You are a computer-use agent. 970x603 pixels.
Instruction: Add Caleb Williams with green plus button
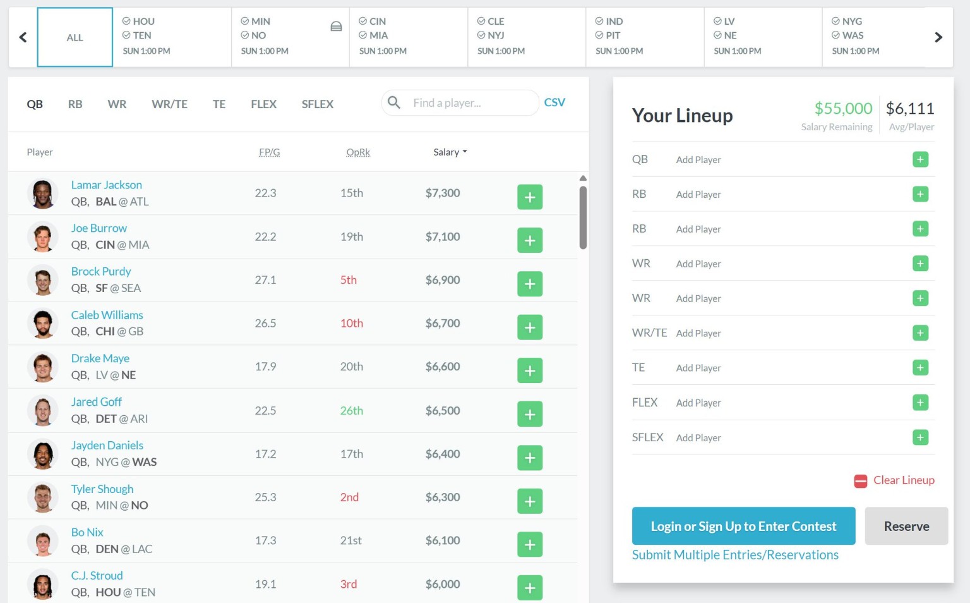pyautogui.click(x=530, y=327)
